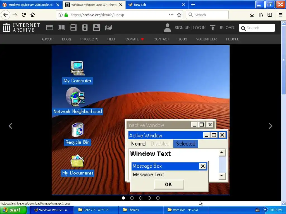
Task: Open the browser home page
Action: click(x=33, y=15)
